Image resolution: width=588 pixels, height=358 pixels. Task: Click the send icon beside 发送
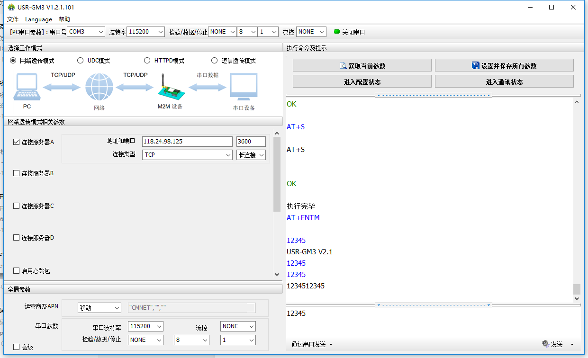coord(545,344)
